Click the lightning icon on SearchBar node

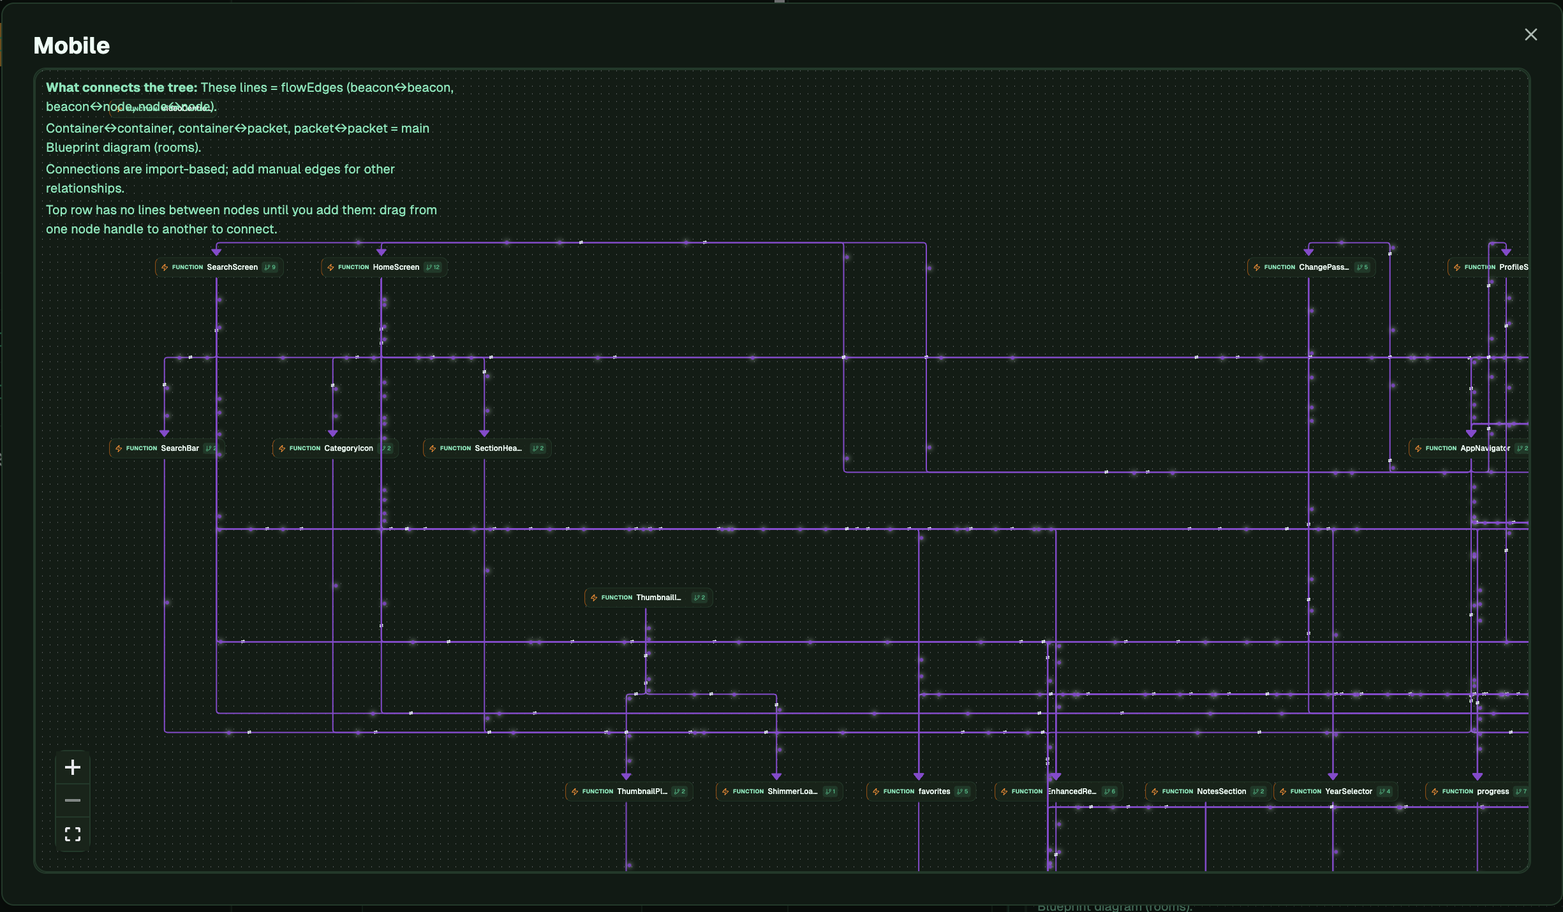[x=119, y=448]
